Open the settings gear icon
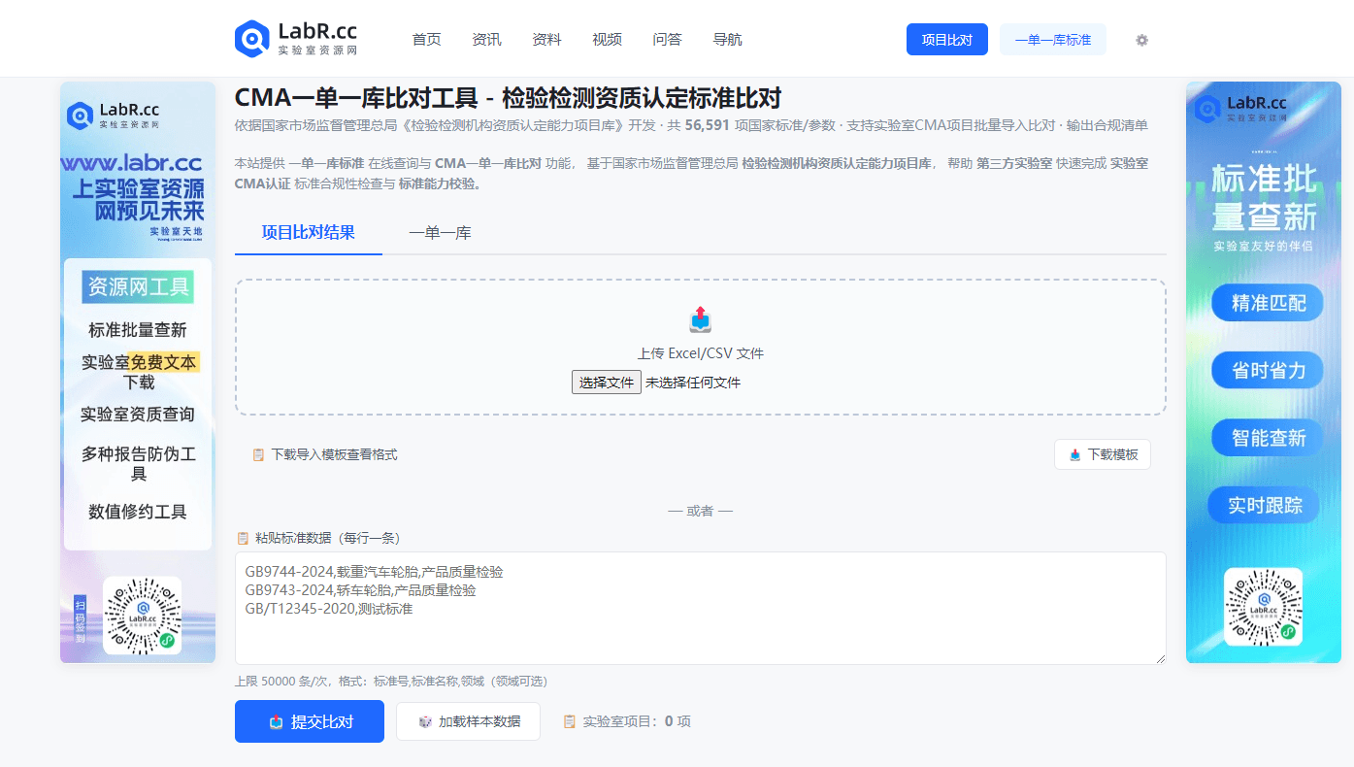 point(1141,40)
